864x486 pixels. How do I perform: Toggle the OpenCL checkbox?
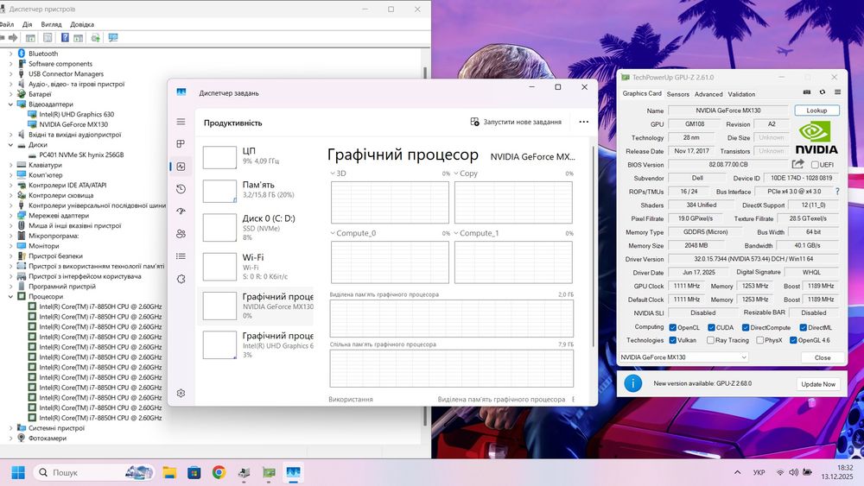tap(672, 327)
